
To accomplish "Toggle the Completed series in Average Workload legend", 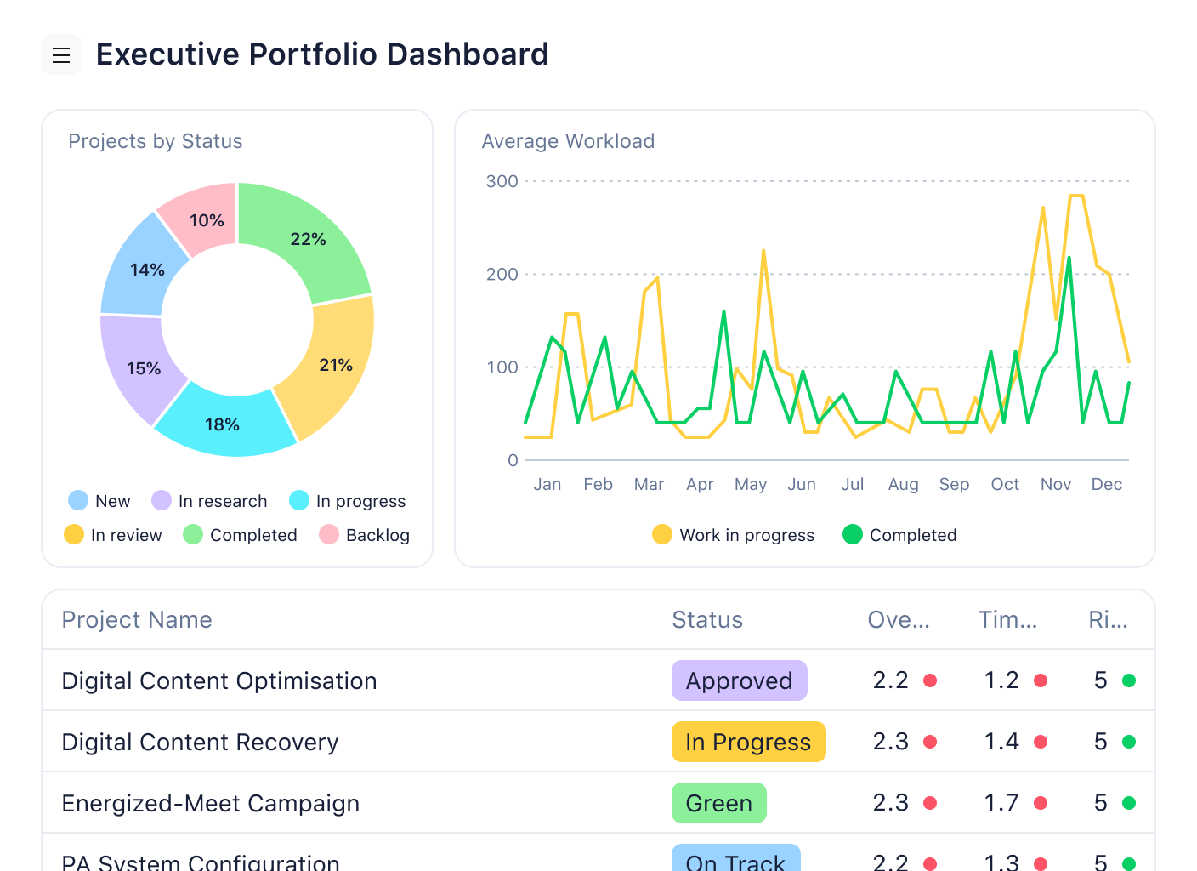I will pyautogui.click(x=912, y=535).
